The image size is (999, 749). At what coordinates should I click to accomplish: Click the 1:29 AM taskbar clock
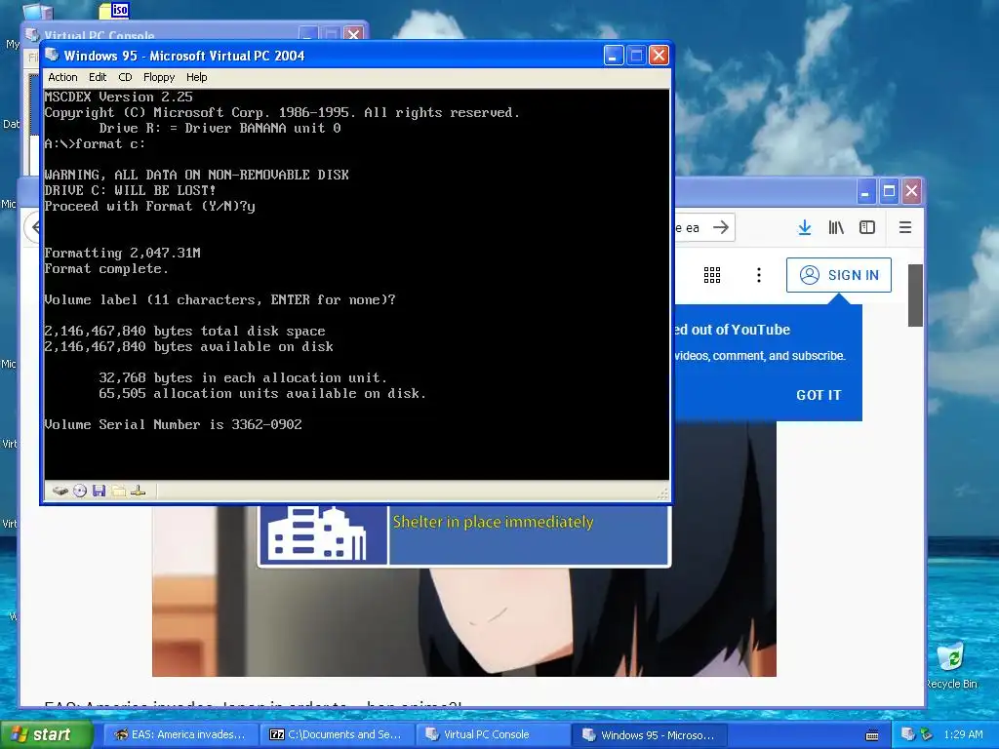[963, 734]
